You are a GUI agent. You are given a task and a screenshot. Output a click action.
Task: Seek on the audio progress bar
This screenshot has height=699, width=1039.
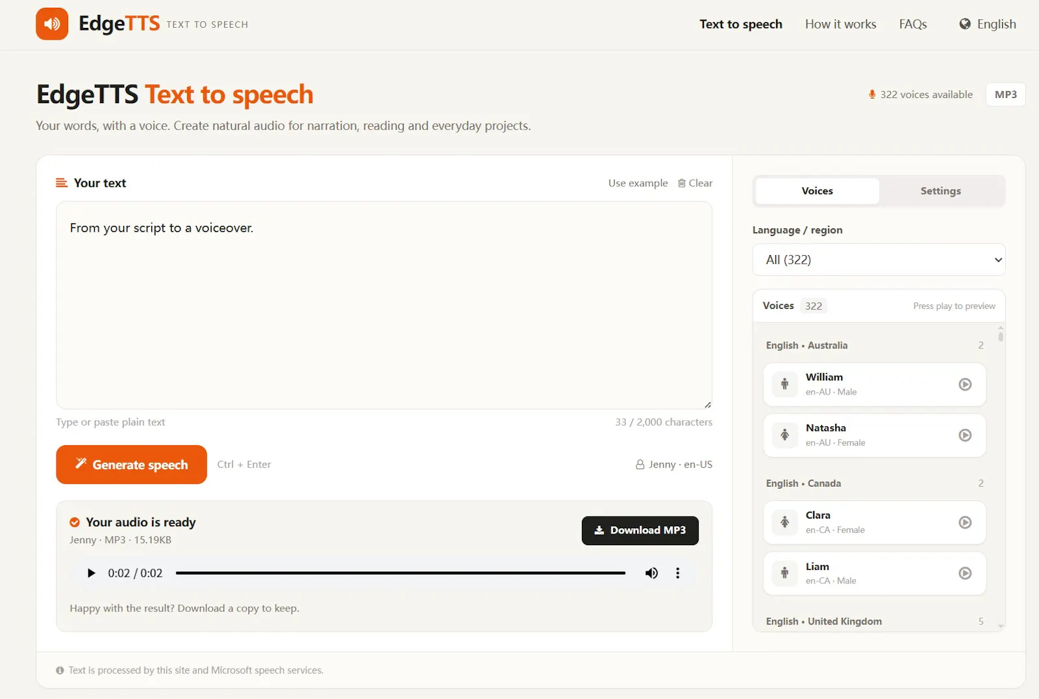coord(401,573)
